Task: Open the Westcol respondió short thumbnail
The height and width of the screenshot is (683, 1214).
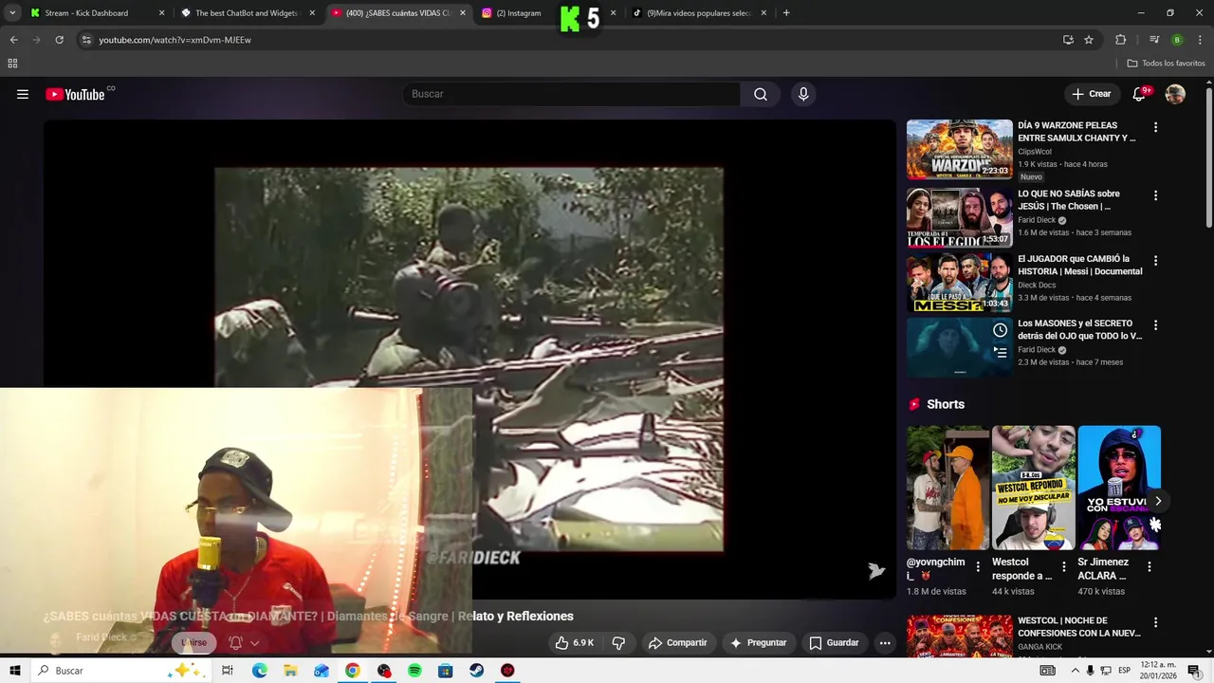Action: point(1034,488)
